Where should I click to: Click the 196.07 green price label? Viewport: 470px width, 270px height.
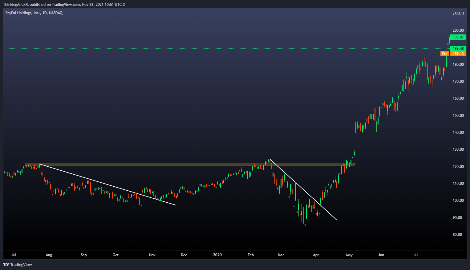pyautogui.click(x=458, y=37)
